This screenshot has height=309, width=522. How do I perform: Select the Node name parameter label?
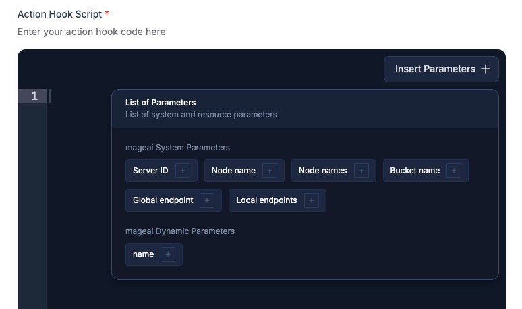[x=233, y=171]
